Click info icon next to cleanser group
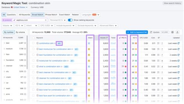The image size is (184, 104). pyautogui.click(x=25, y=66)
